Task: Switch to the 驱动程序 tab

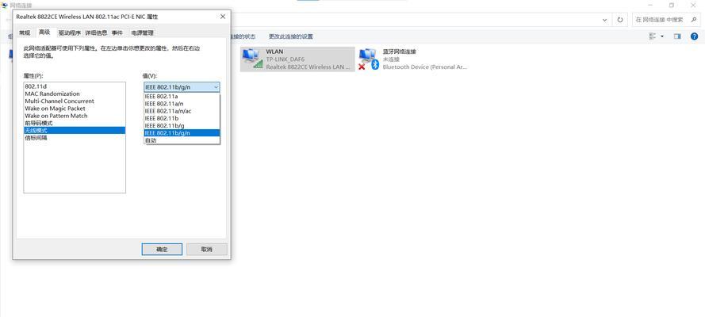Action: click(x=70, y=32)
